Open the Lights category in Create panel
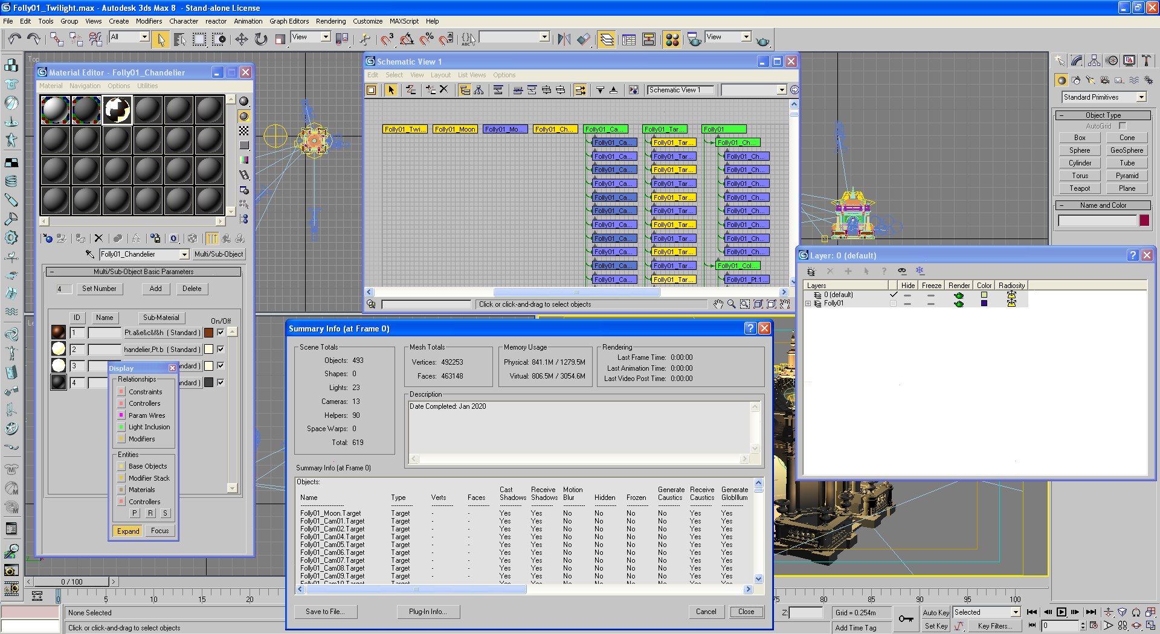The image size is (1160, 634). 1091,80
